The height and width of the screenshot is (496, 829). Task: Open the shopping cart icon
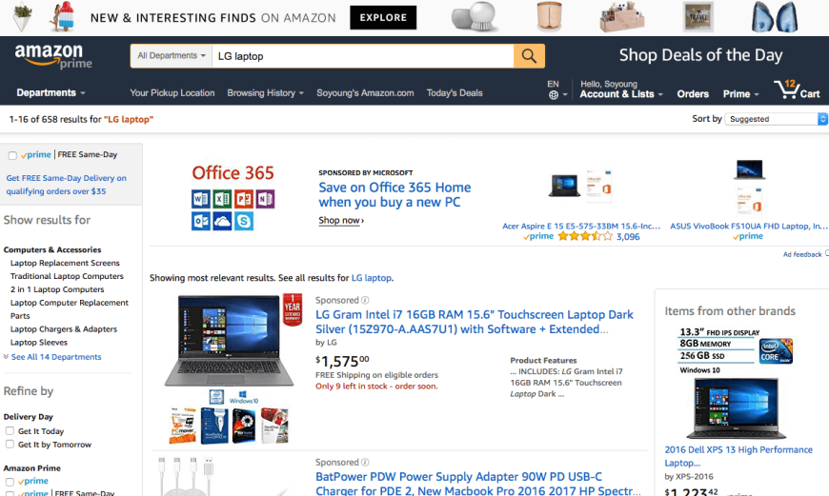pos(787,90)
